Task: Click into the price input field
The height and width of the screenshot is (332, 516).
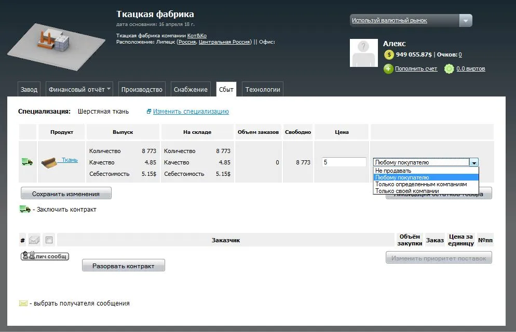Action: pos(344,162)
